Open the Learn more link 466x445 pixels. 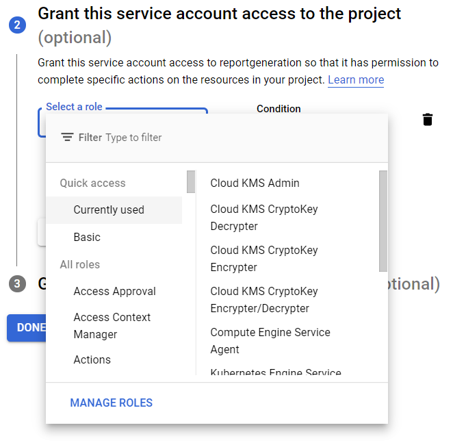pyautogui.click(x=355, y=80)
